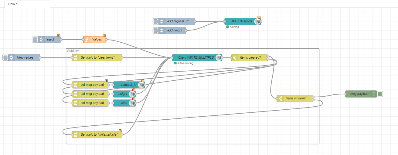
Task: Click the change icon on 'Set topic to "clearitems"'
Action: [x=75, y=58]
